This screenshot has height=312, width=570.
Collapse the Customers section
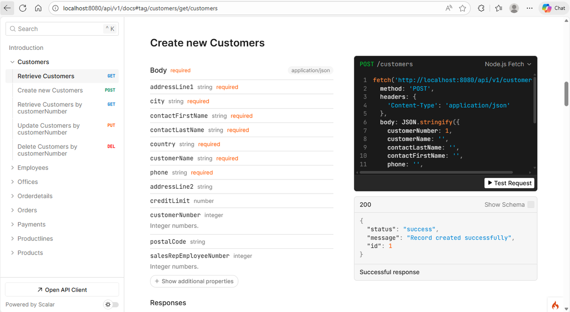(x=12, y=62)
